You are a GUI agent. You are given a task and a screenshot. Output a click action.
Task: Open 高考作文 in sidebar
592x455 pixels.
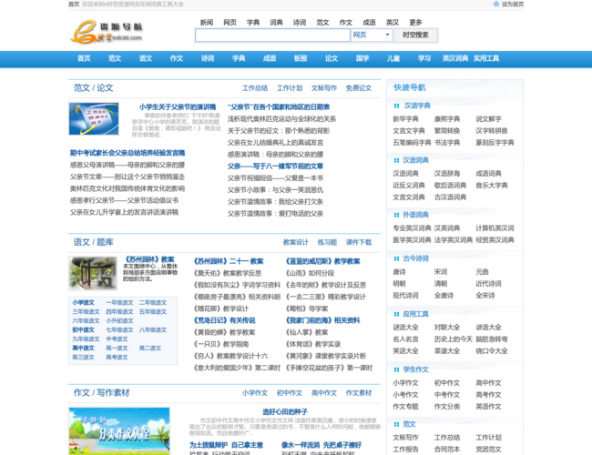click(488, 395)
